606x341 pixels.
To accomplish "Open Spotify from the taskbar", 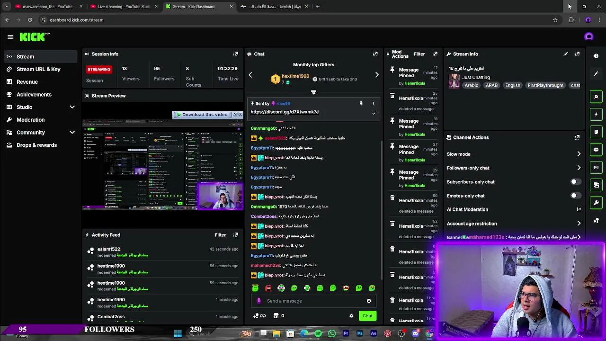I will (318, 334).
